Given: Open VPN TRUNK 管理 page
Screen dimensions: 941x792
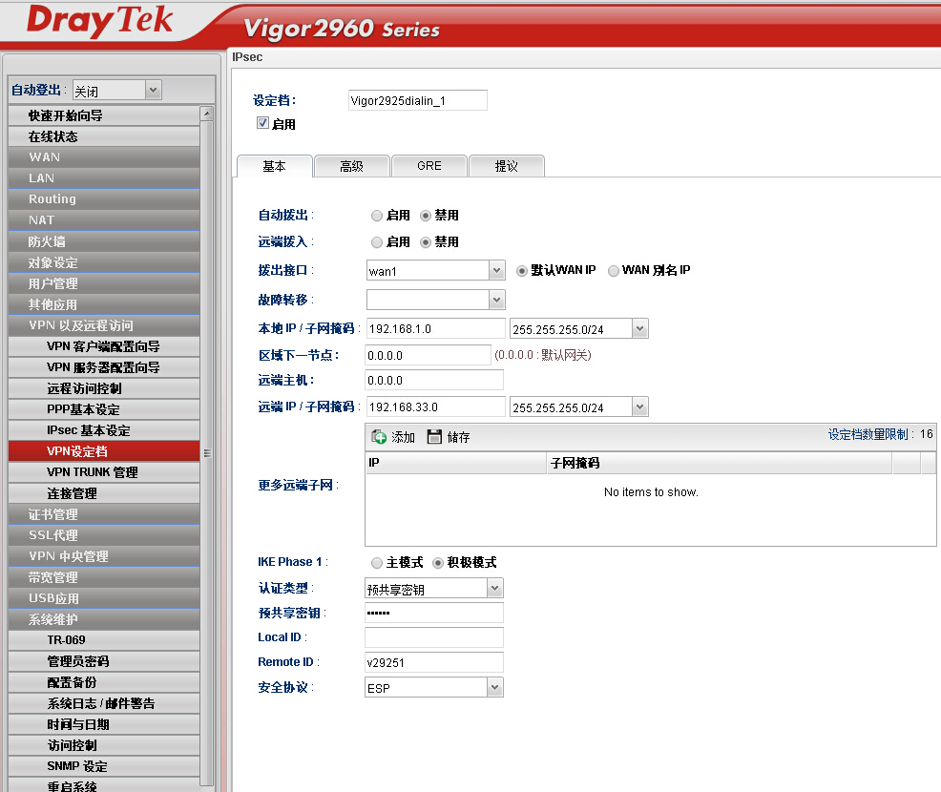Looking at the screenshot, I should [x=104, y=472].
